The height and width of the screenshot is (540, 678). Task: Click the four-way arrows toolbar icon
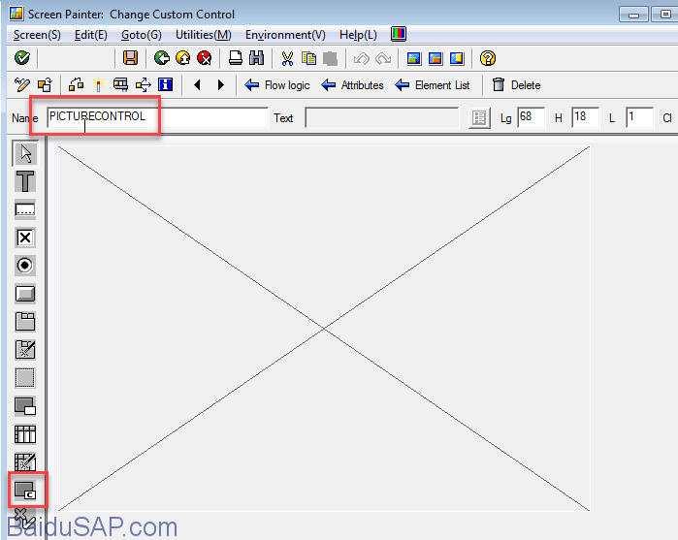point(144,84)
